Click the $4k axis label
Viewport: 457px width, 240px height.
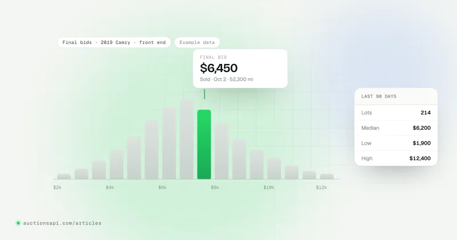(x=110, y=187)
